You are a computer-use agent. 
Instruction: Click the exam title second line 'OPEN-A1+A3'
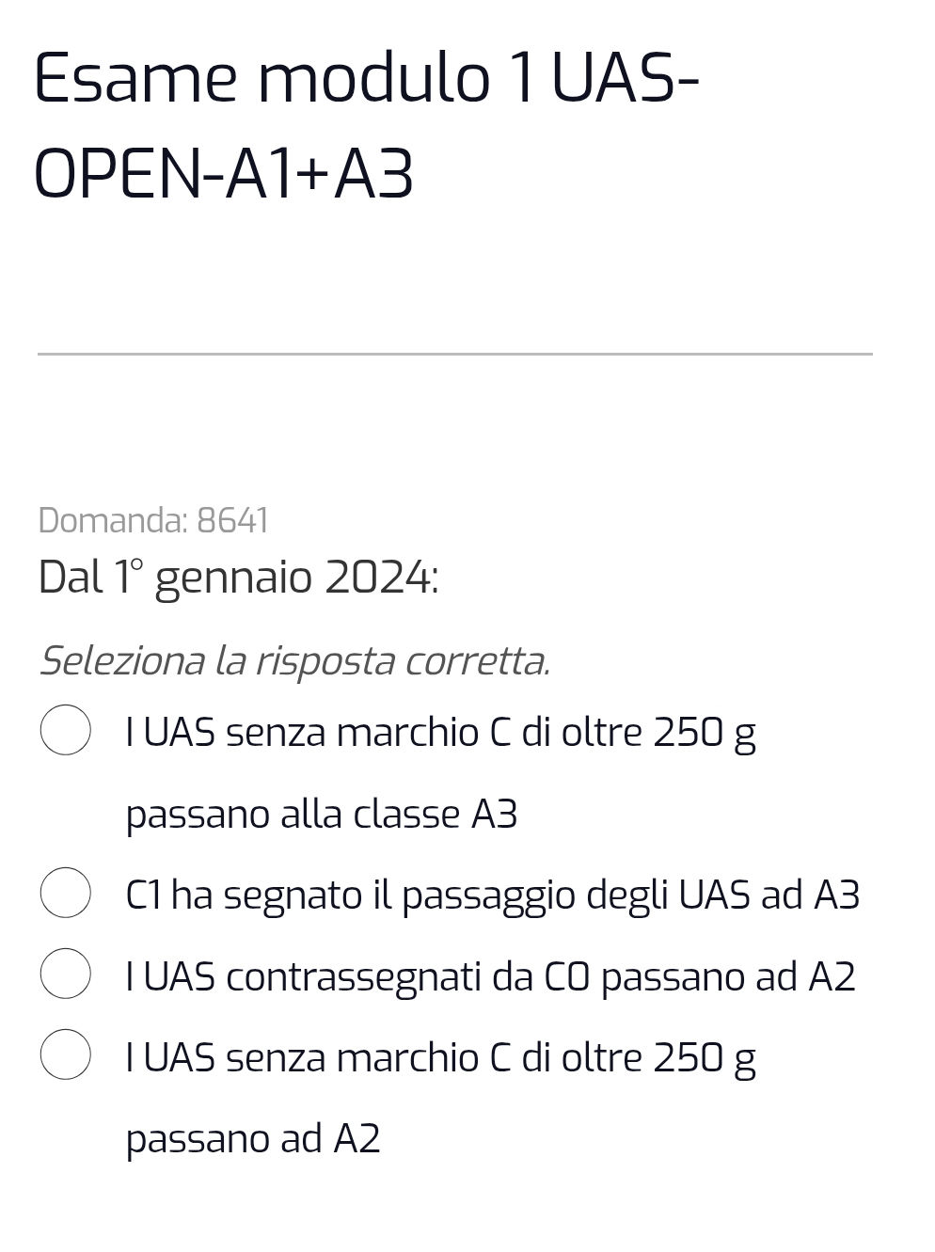[x=226, y=172]
